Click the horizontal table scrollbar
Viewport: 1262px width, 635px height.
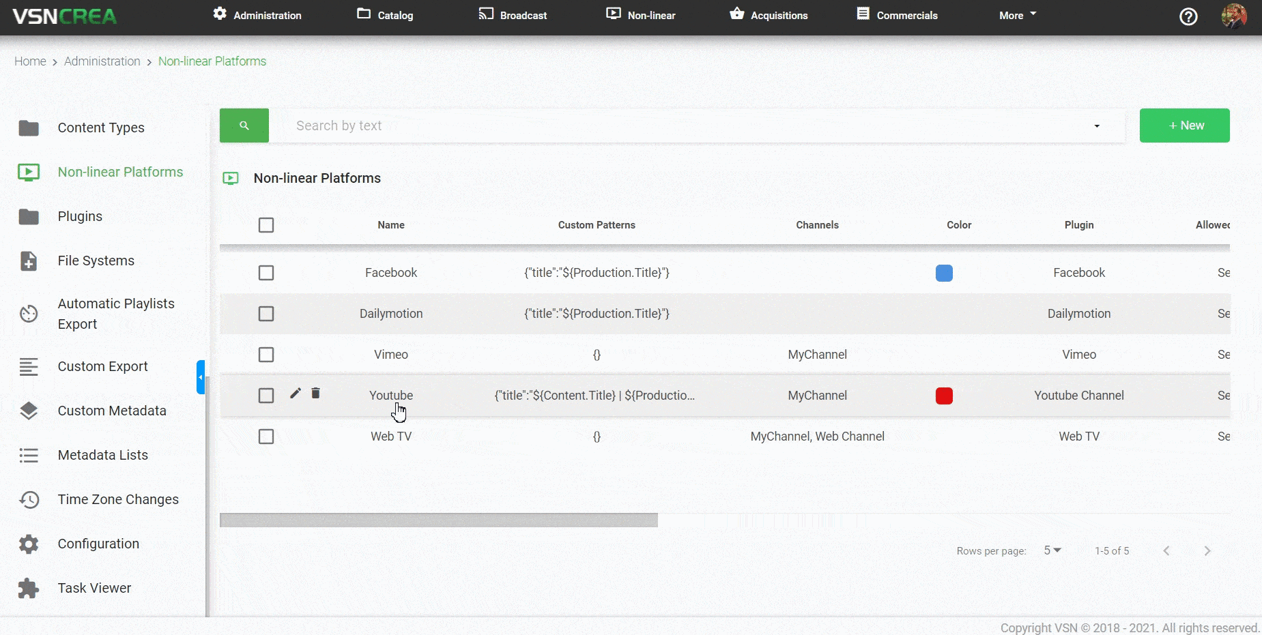(x=439, y=520)
